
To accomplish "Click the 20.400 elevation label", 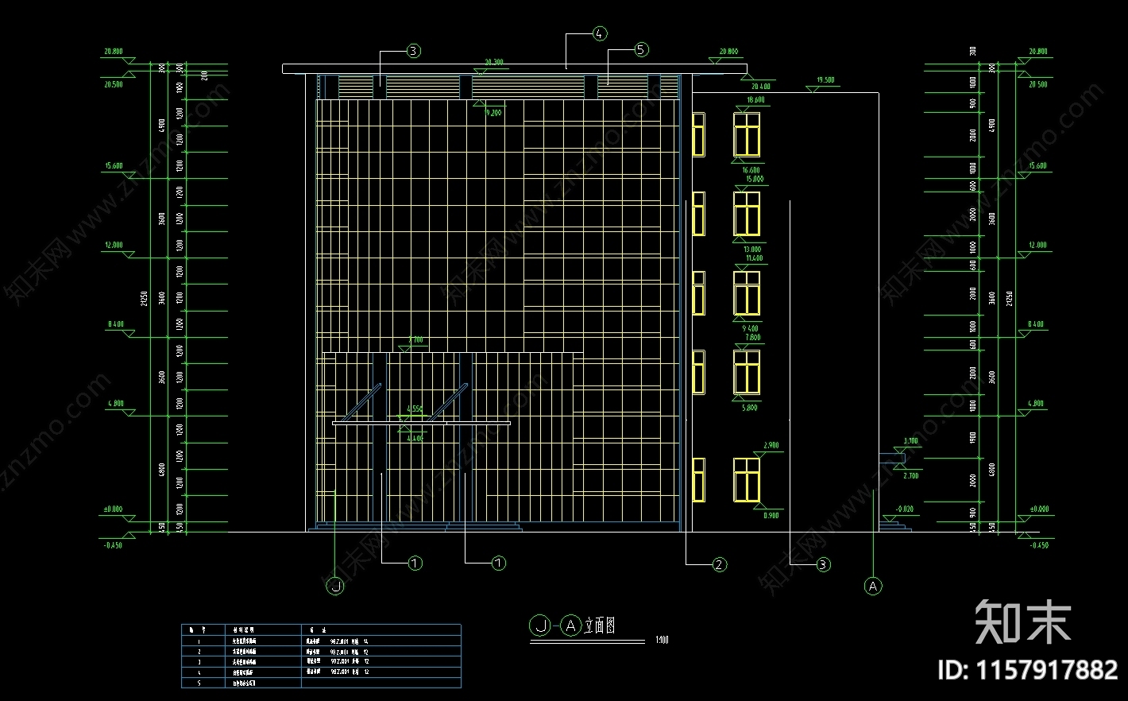I will [x=759, y=86].
